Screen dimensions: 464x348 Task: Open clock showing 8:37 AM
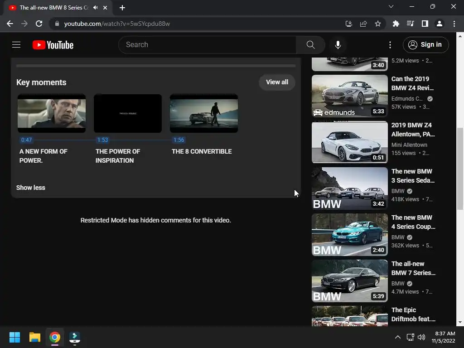443,337
